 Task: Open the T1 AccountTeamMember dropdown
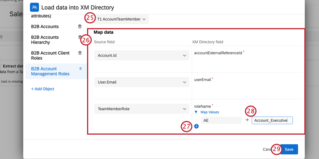click(121, 19)
